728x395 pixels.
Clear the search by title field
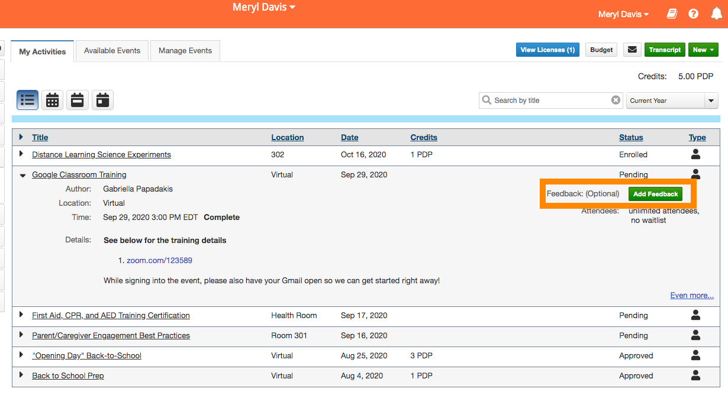tap(616, 100)
